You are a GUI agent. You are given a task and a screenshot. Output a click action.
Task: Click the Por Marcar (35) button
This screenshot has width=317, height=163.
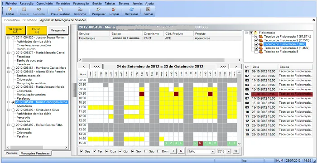(15, 30)
